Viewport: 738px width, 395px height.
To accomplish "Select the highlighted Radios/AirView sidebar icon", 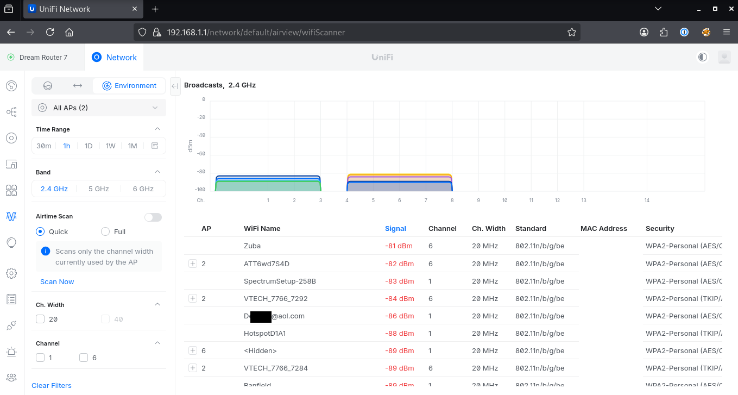I will (x=11, y=216).
